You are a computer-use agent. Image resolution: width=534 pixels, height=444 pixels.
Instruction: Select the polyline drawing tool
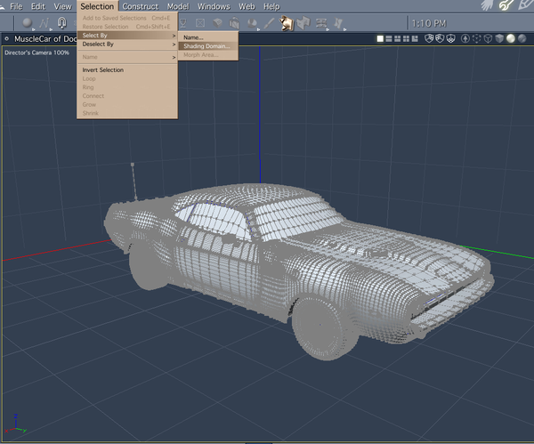(x=44, y=23)
